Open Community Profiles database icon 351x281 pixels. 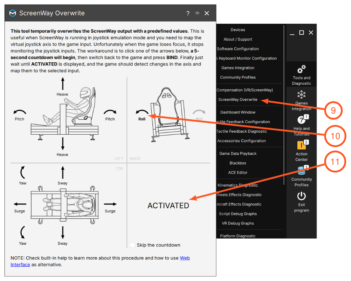(301, 171)
